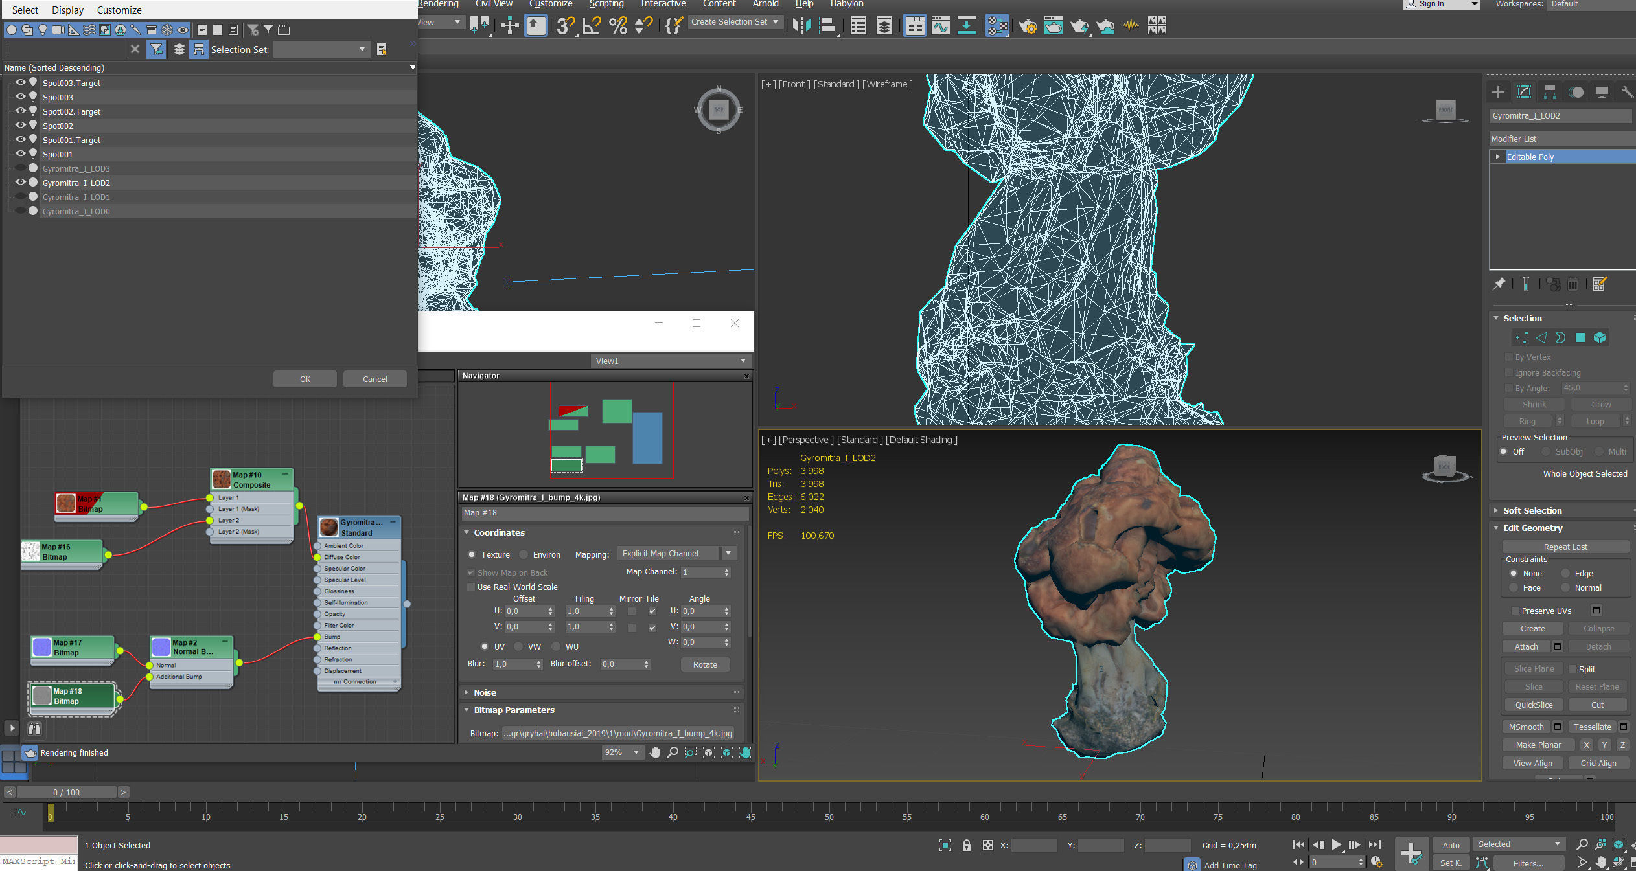Select the Environ radio button
The width and height of the screenshot is (1636, 871).
524,554
